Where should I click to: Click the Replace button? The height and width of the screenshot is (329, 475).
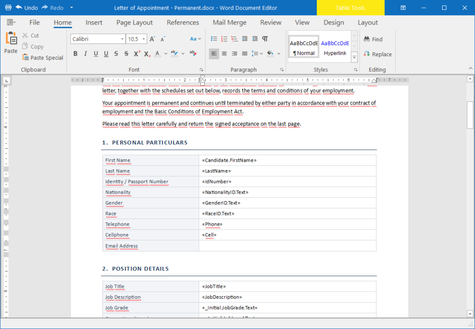click(378, 54)
